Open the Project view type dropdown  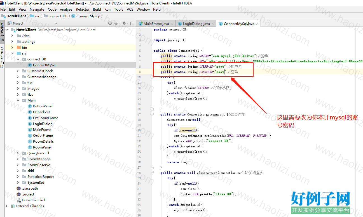click(56, 23)
